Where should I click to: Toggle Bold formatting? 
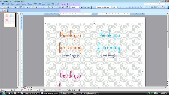pos(120,7)
